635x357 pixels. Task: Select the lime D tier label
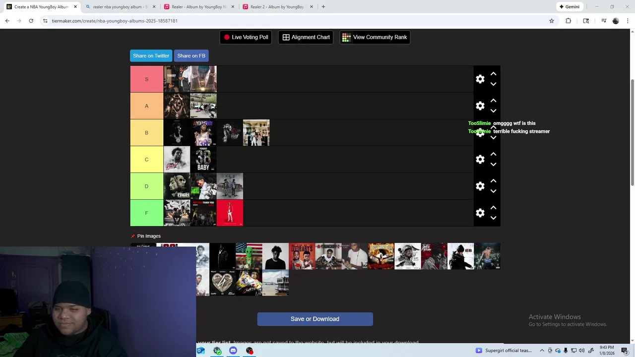click(146, 186)
